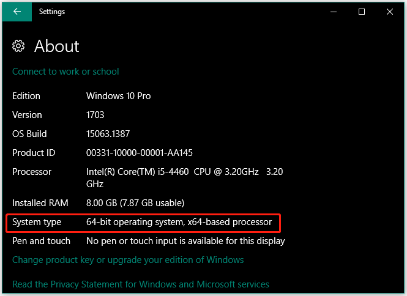407x296 pixels.
Task: Click the About page heading
Action: coord(56,46)
